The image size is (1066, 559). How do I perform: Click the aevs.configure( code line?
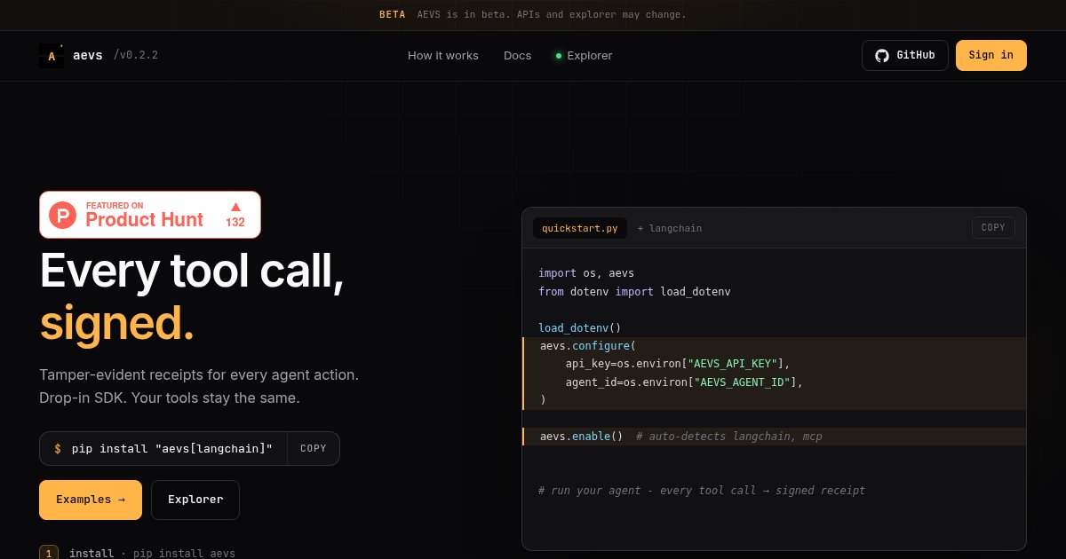click(588, 346)
